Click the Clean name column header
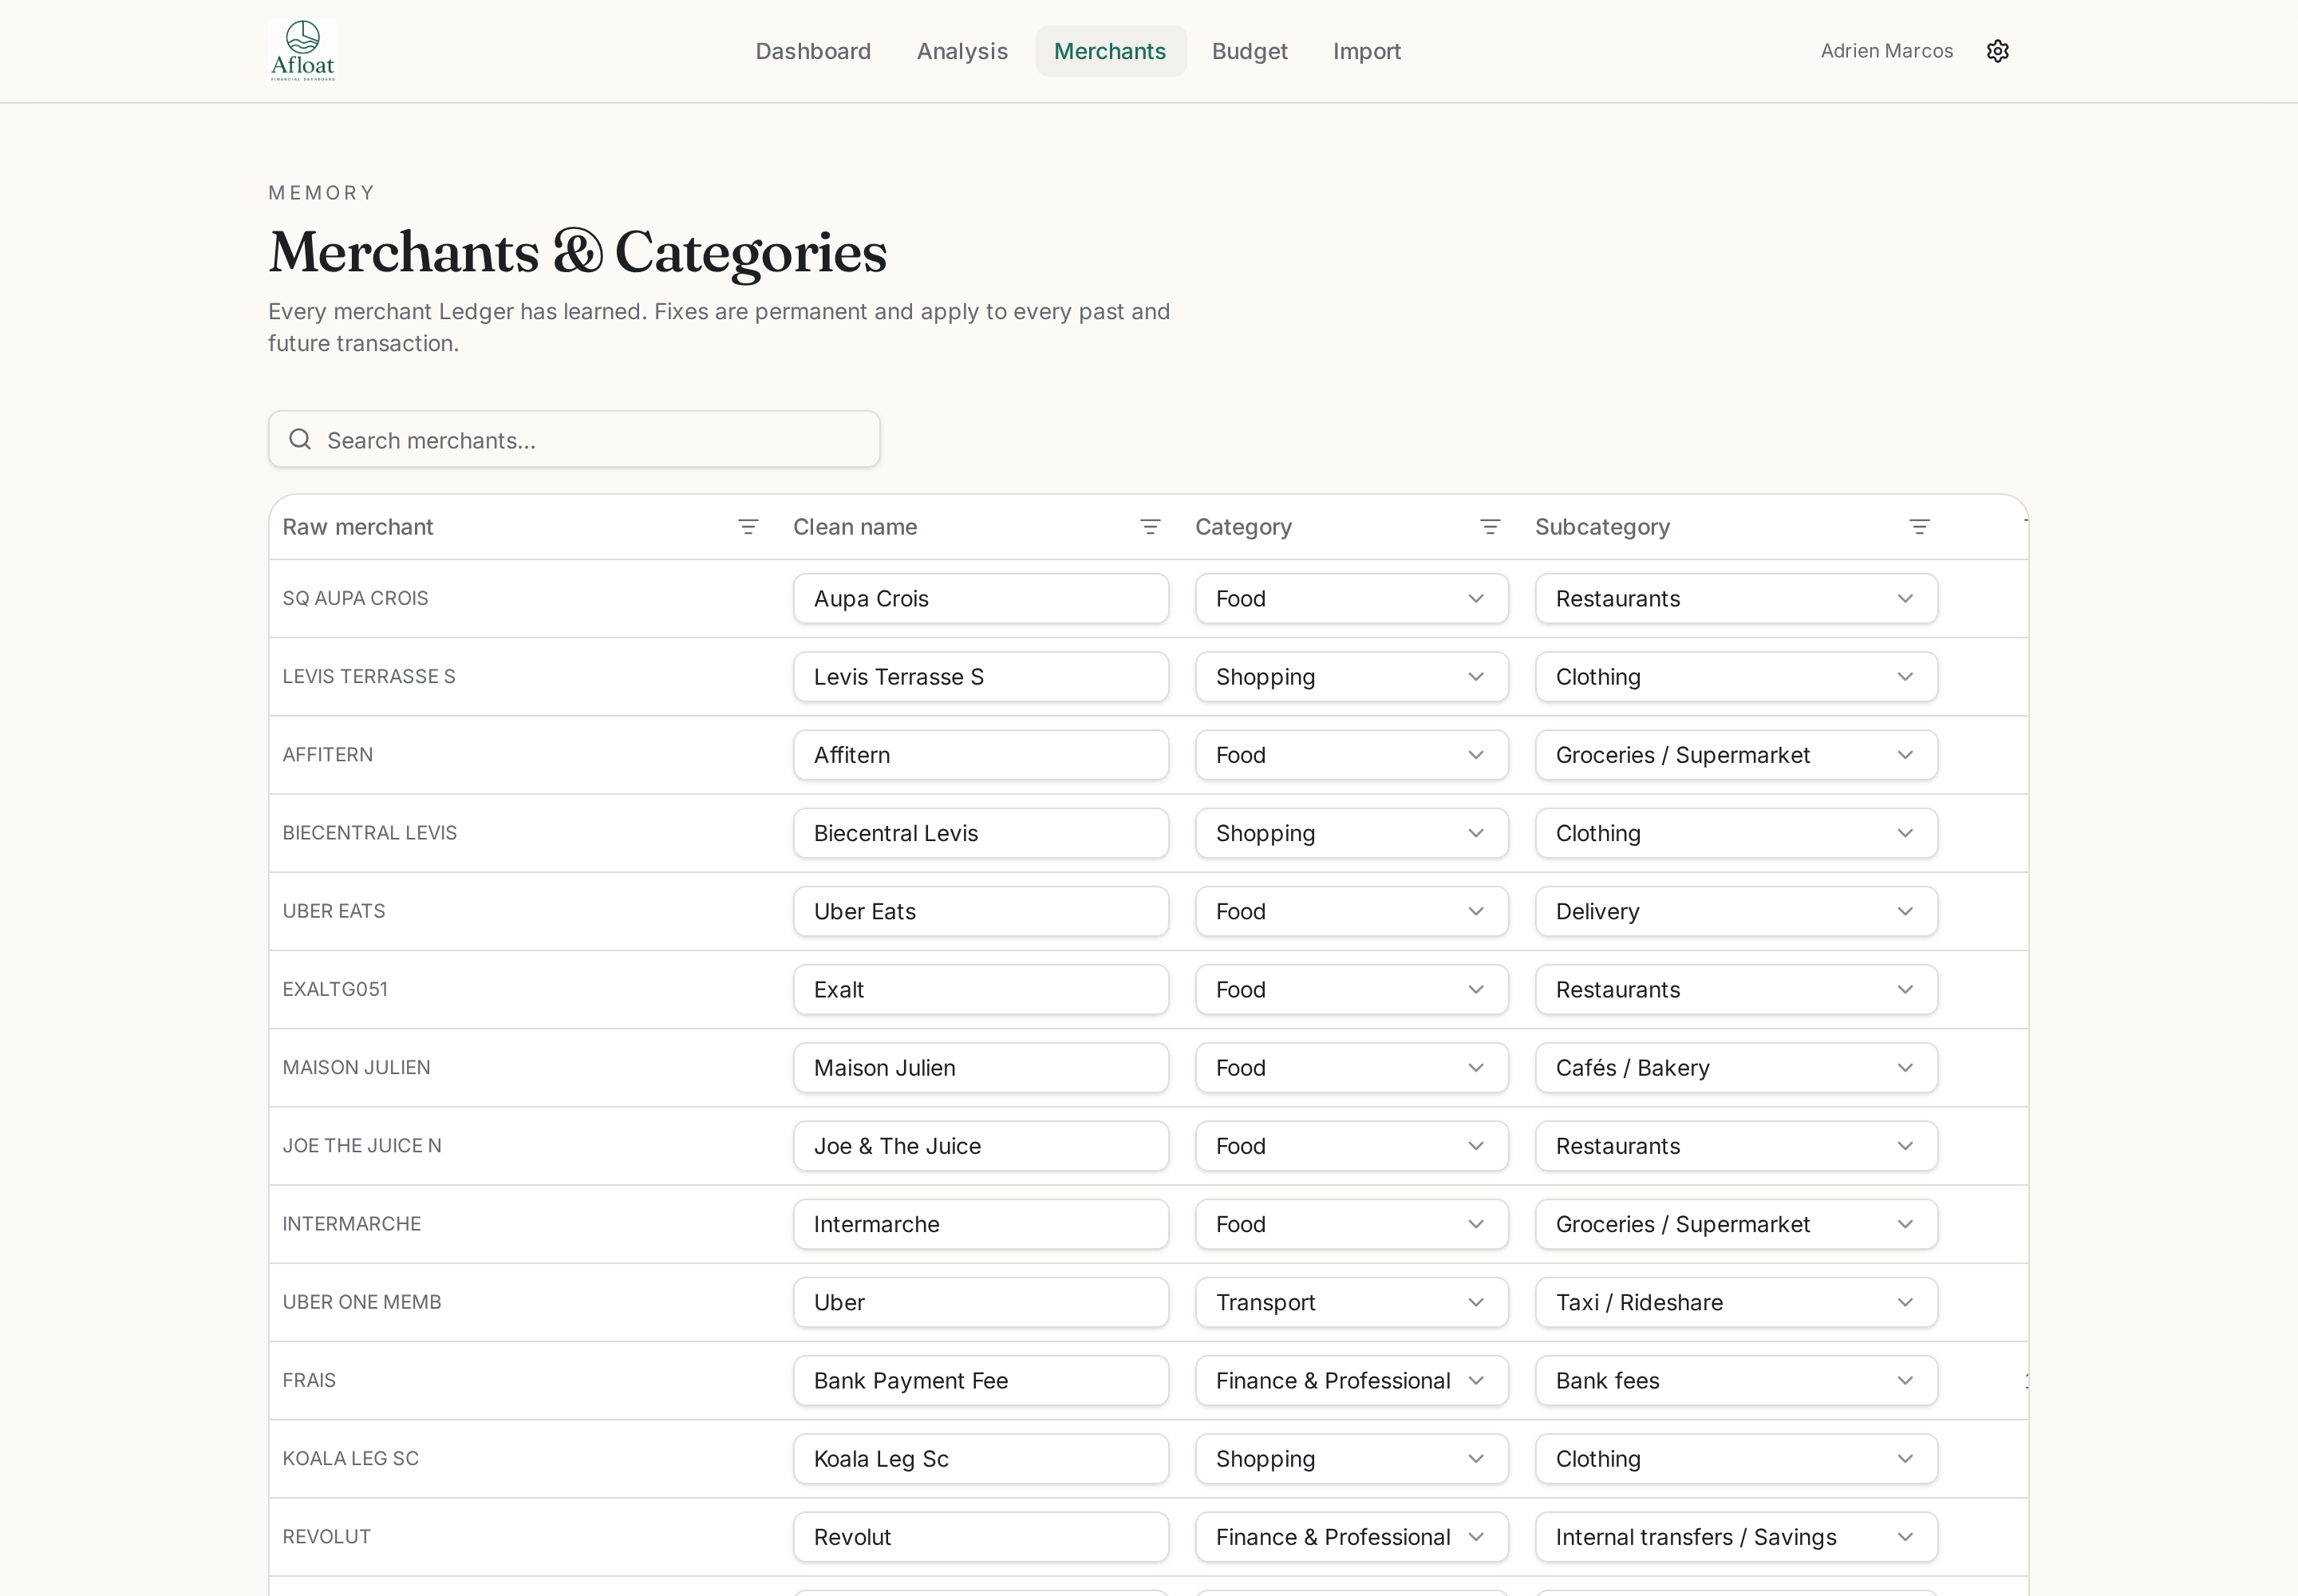The height and width of the screenshot is (1596, 2298). coord(855,527)
